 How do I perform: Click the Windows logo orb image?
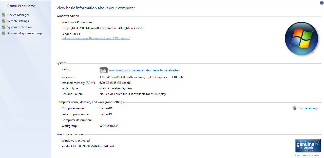click(301, 38)
